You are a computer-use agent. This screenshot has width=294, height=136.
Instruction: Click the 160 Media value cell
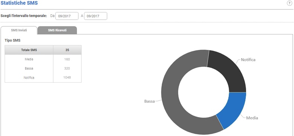67,59
